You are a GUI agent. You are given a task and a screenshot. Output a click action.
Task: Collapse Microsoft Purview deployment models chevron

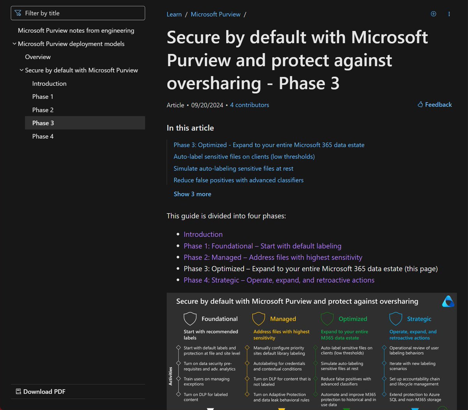[x=14, y=44]
